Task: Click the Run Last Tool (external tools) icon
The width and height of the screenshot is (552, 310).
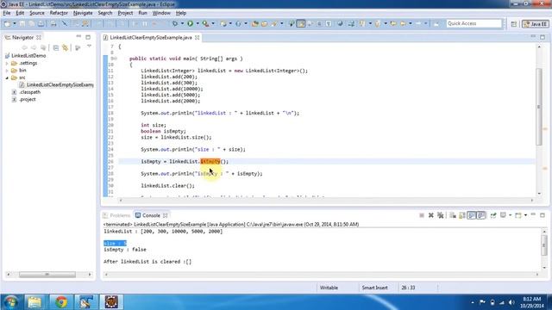Action: point(205,23)
